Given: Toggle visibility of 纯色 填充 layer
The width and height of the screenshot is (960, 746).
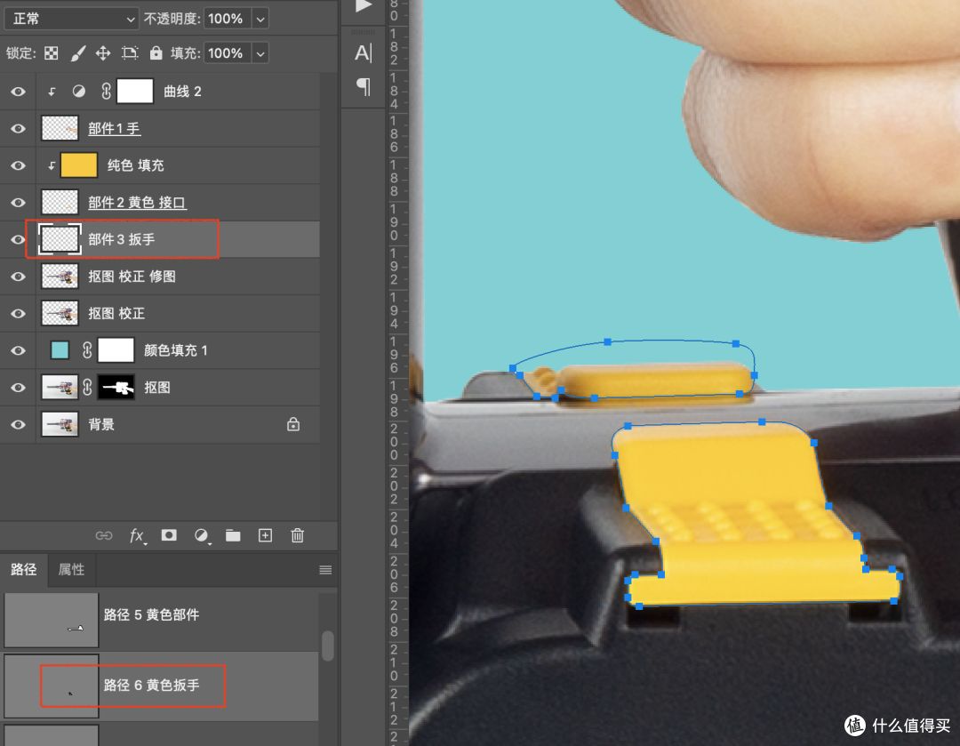Looking at the screenshot, I should click(19, 165).
